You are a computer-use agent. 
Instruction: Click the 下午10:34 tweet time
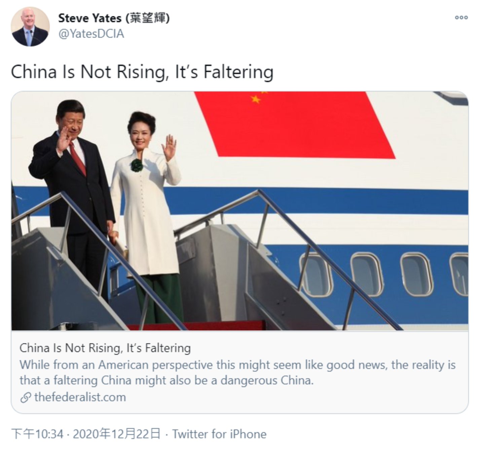37,434
